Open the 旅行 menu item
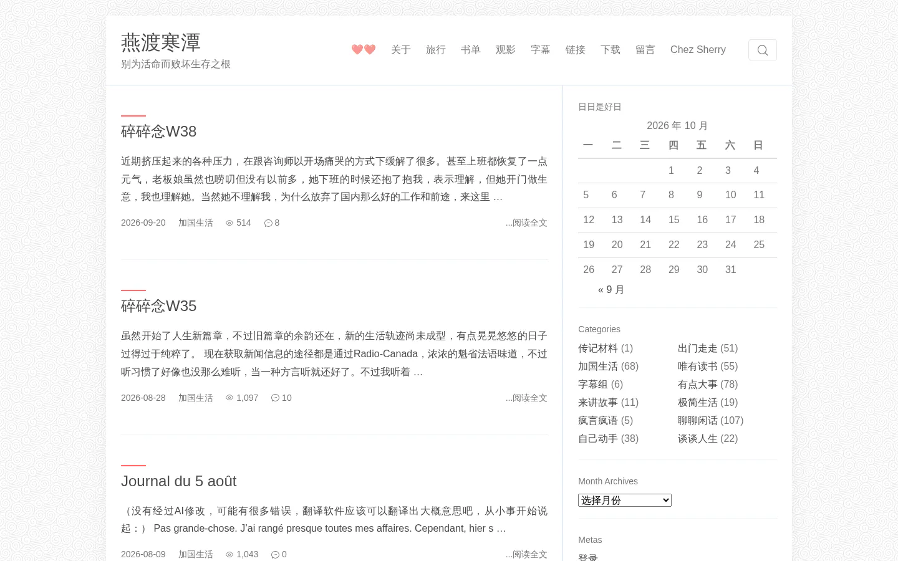The height and width of the screenshot is (561, 898). (x=436, y=50)
